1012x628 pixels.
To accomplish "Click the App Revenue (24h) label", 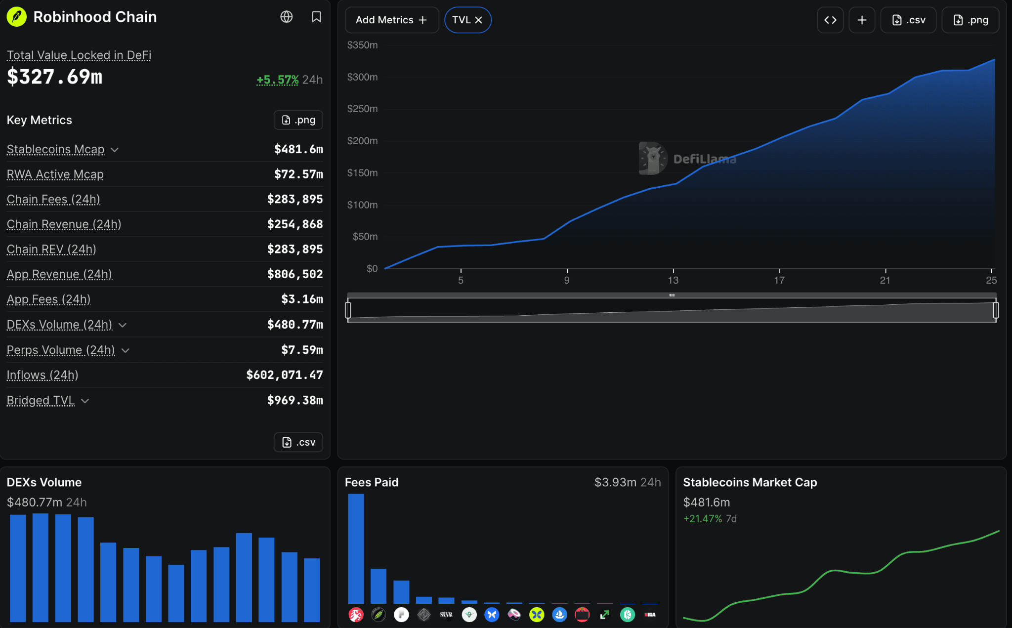I will (59, 274).
